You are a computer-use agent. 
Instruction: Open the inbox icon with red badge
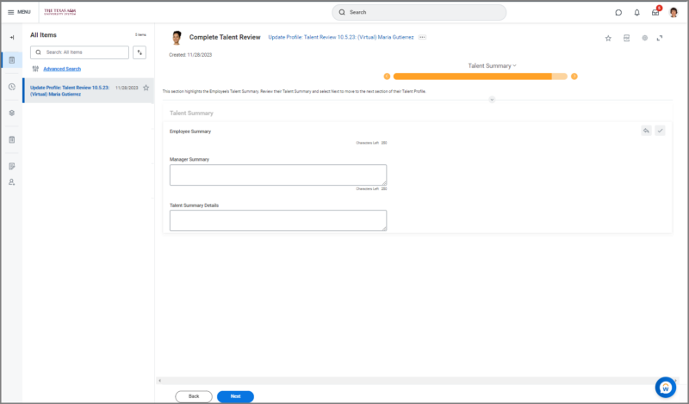click(x=655, y=12)
